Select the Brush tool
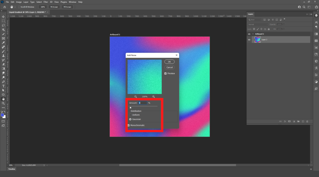Image resolution: width=319 pixels, height=177 pixels. [3, 51]
